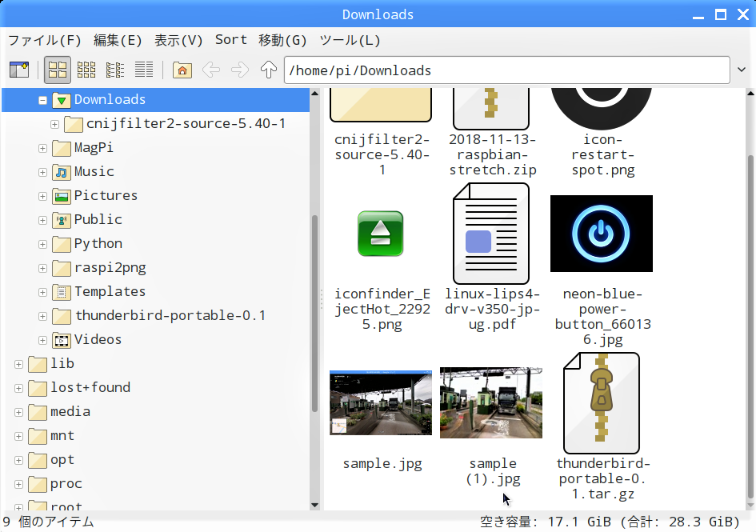Click the tree scroll-up arrow
The image size is (756, 532).
point(315,93)
